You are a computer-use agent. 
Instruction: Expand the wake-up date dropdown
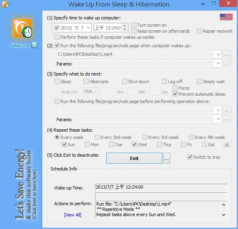tap(88, 28)
